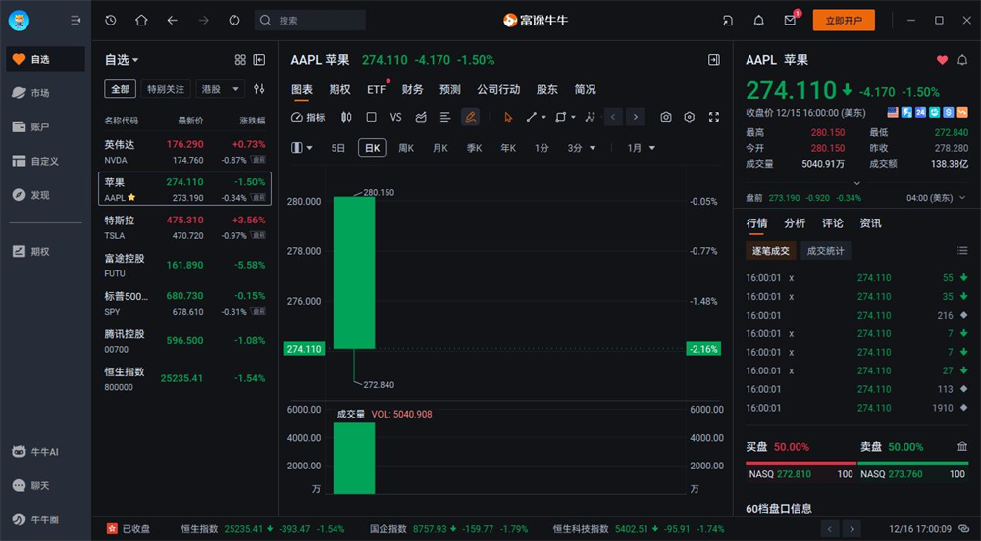Open the 自选 watchlist group dropdown

click(122, 60)
